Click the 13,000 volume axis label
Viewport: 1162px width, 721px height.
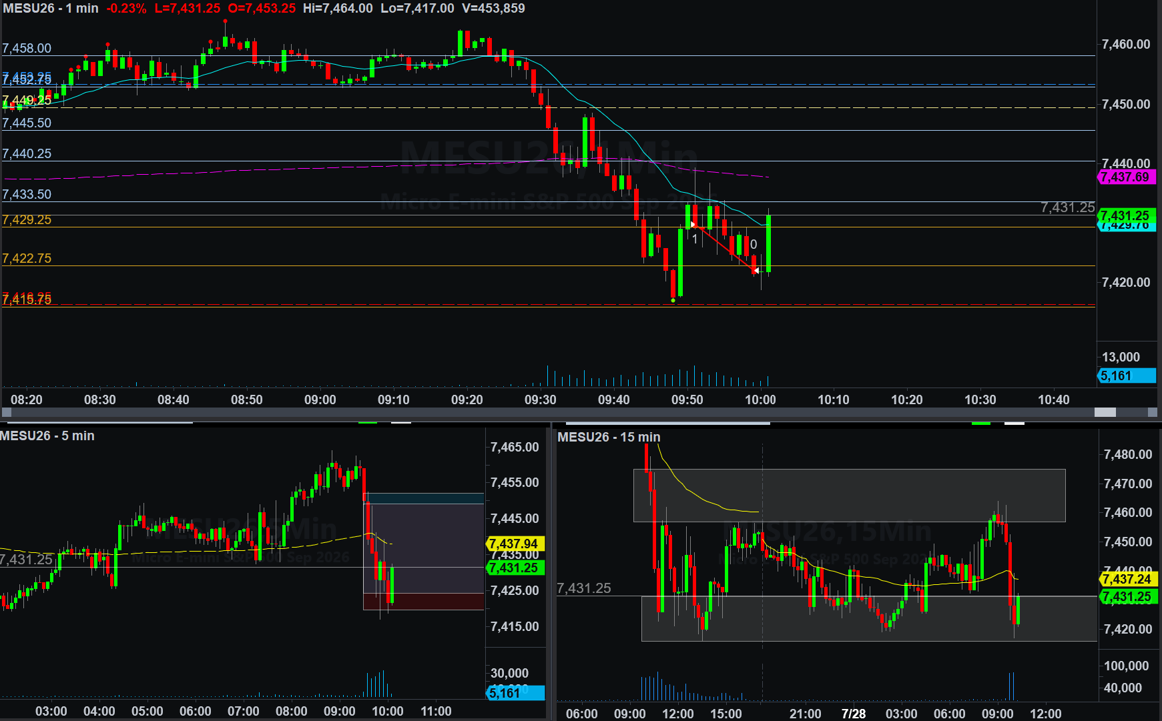1121,357
